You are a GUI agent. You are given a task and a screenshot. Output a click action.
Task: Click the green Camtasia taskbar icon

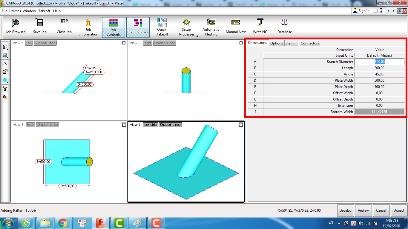[x=119, y=223]
